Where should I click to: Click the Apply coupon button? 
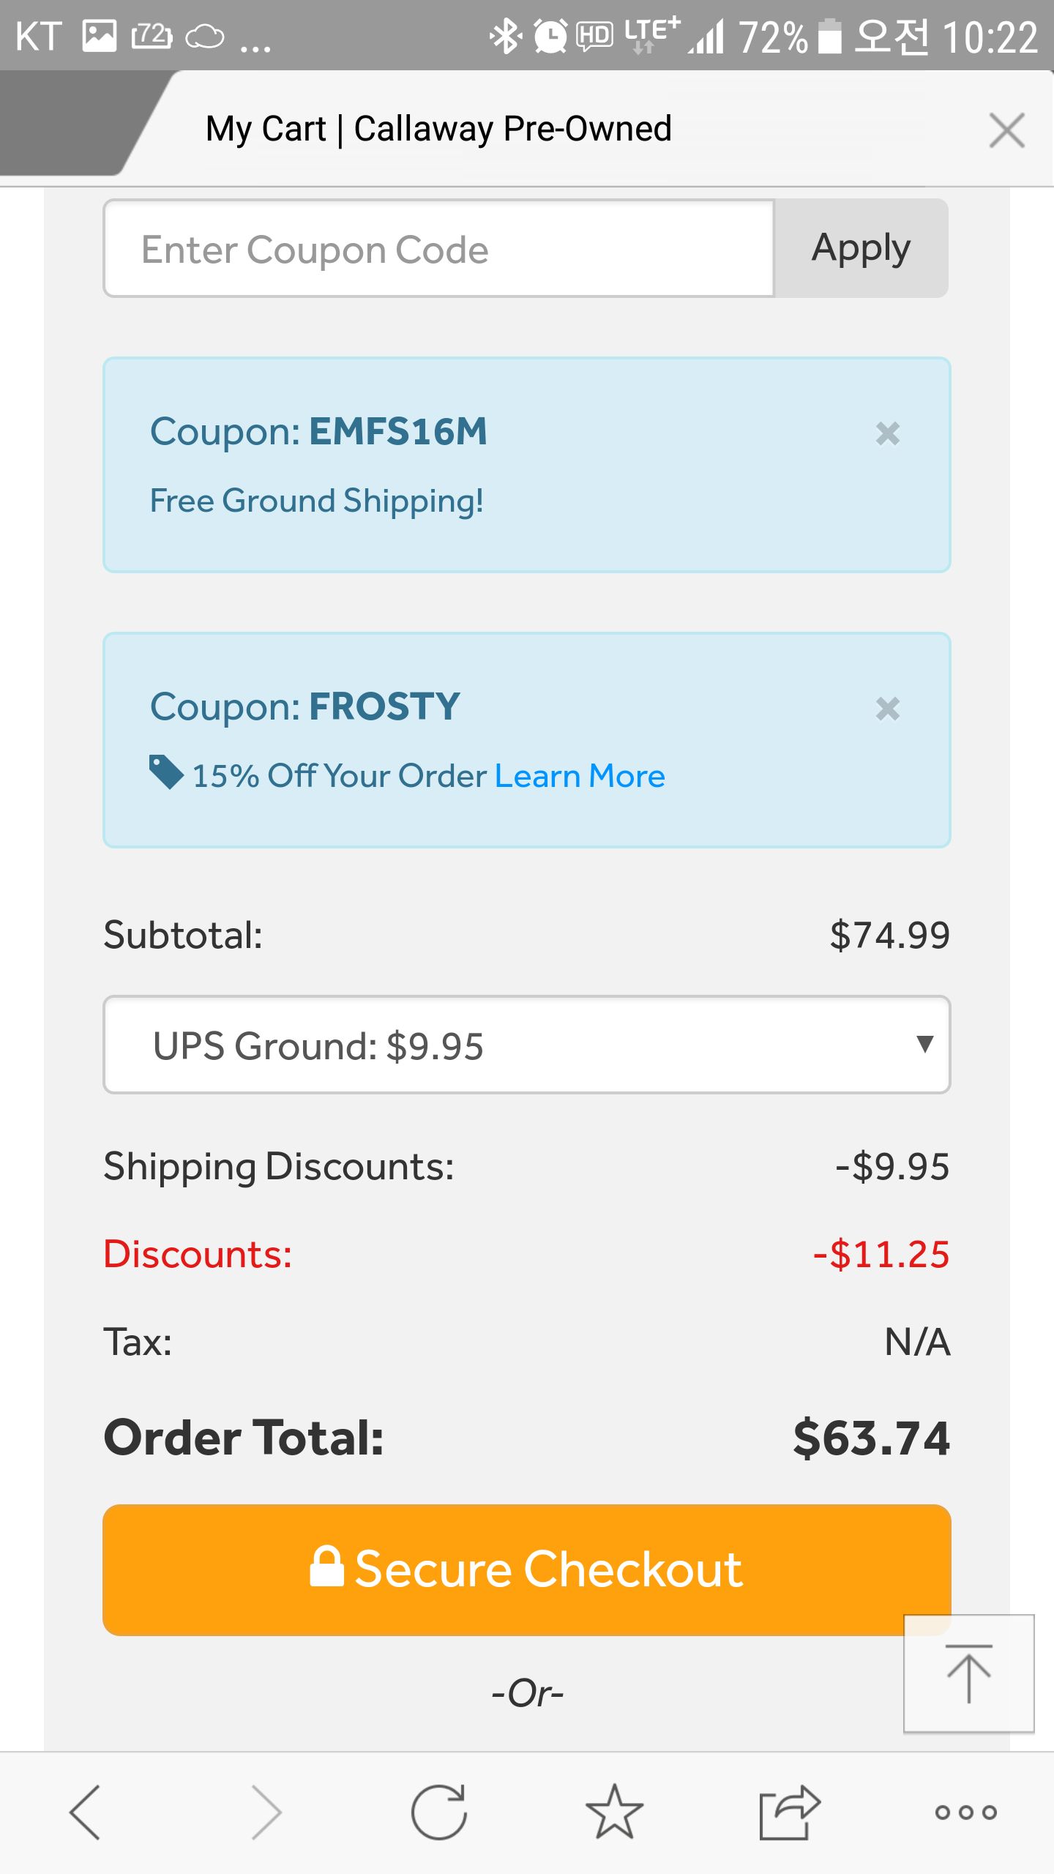pyautogui.click(x=861, y=248)
